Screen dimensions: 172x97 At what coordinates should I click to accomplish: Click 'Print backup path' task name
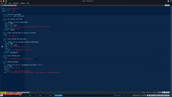14,56
